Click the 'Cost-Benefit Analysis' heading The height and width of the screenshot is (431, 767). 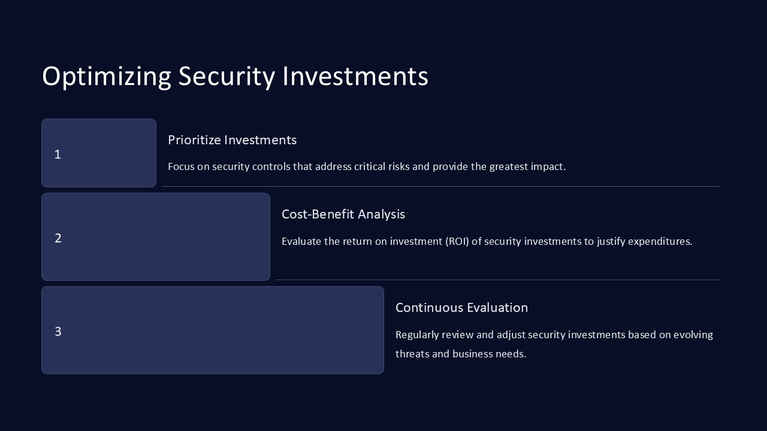pos(343,214)
